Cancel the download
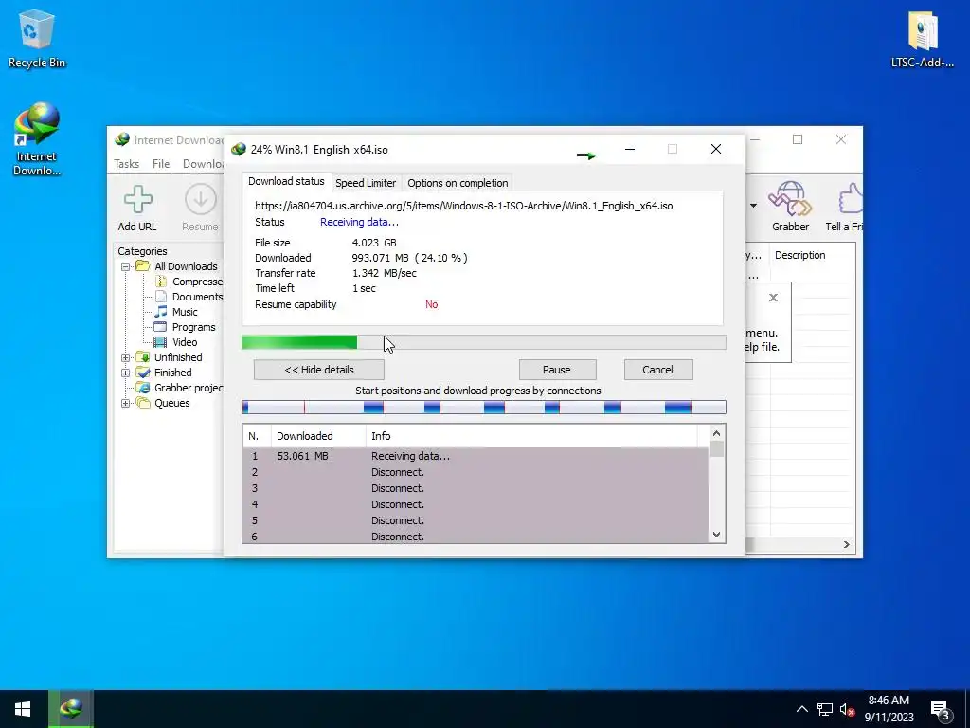The width and height of the screenshot is (970, 728). click(x=657, y=370)
